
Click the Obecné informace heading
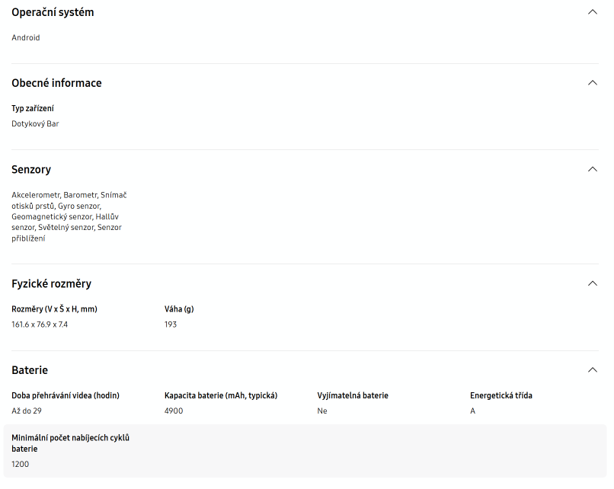point(56,82)
